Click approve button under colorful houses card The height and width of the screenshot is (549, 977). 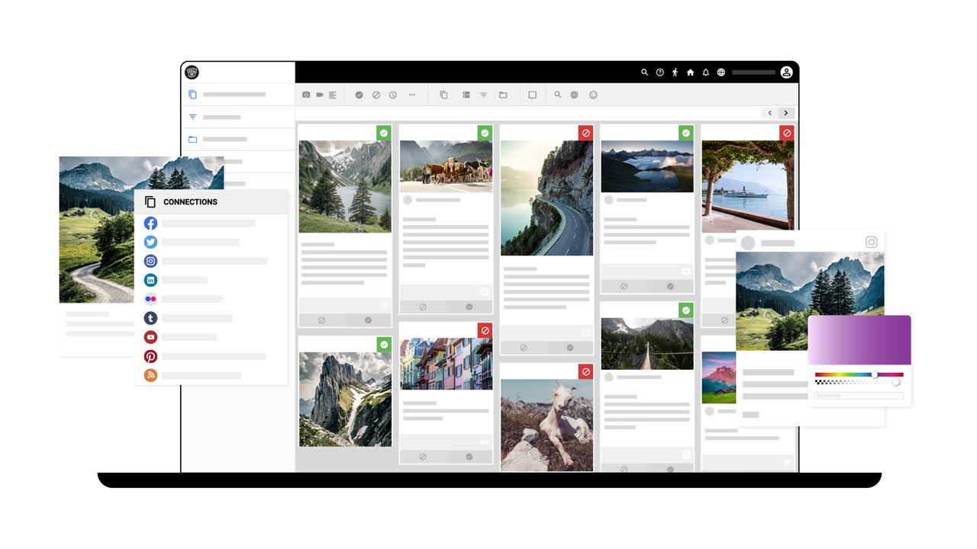(x=469, y=457)
